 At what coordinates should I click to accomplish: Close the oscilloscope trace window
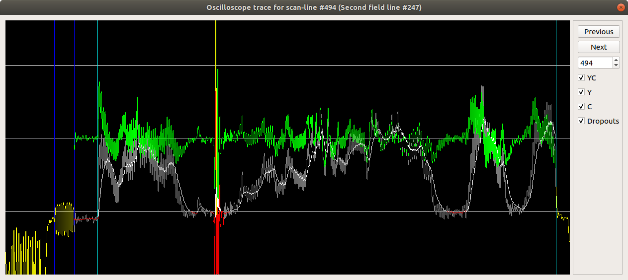click(x=621, y=7)
